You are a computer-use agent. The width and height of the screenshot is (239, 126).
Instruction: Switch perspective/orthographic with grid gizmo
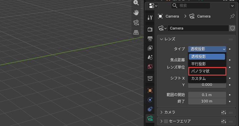click(136, 32)
